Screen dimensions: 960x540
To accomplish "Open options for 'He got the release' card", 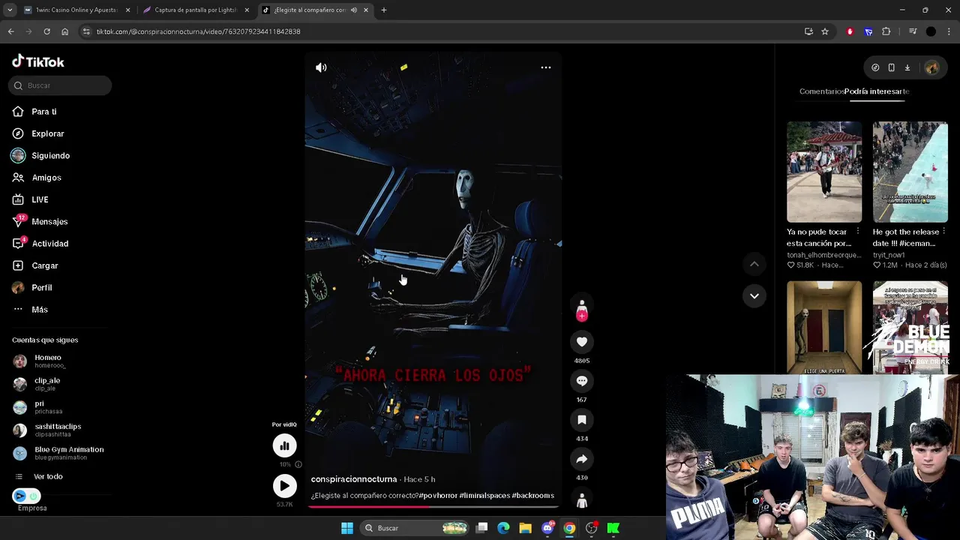I will [x=943, y=232].
